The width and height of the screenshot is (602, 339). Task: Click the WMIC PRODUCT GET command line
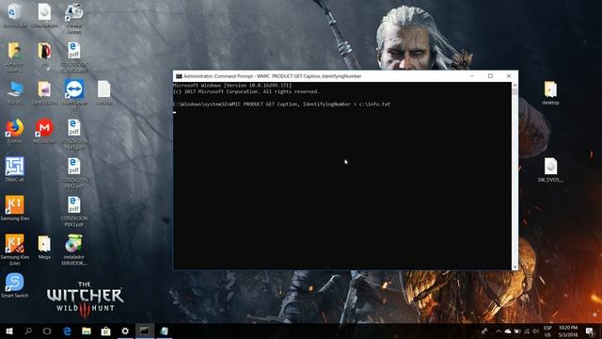pos(282,105)
